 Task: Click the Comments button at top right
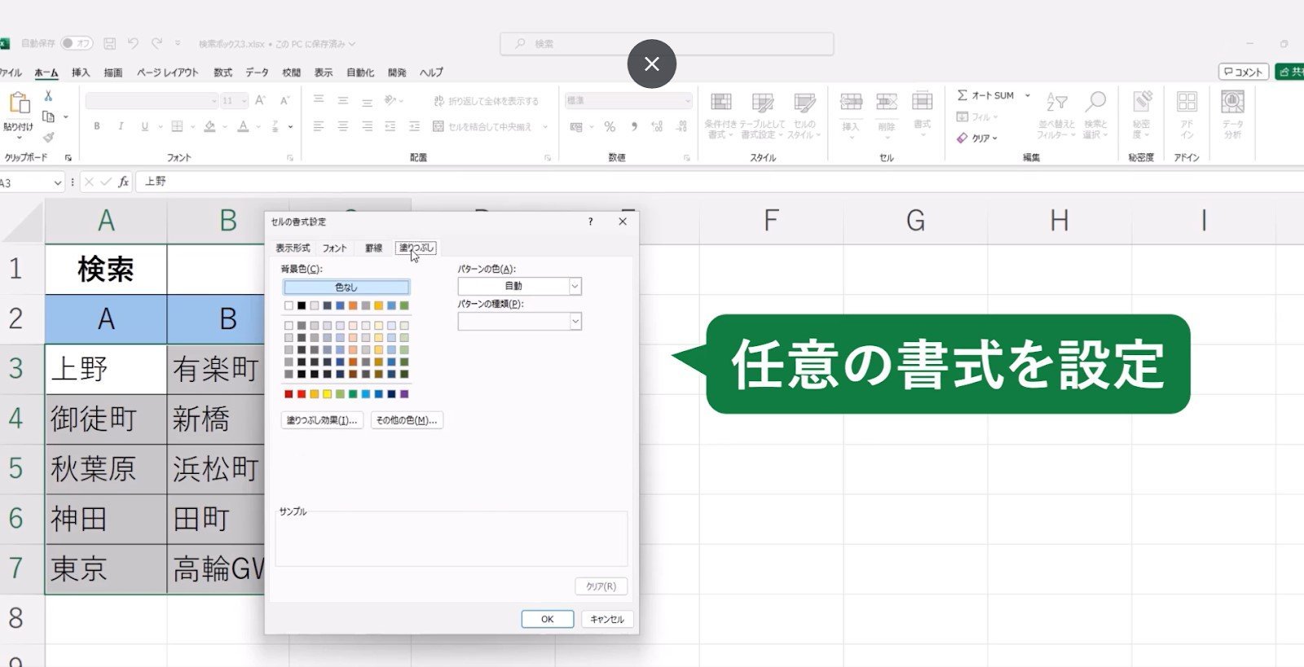(x=1244, y=72)
